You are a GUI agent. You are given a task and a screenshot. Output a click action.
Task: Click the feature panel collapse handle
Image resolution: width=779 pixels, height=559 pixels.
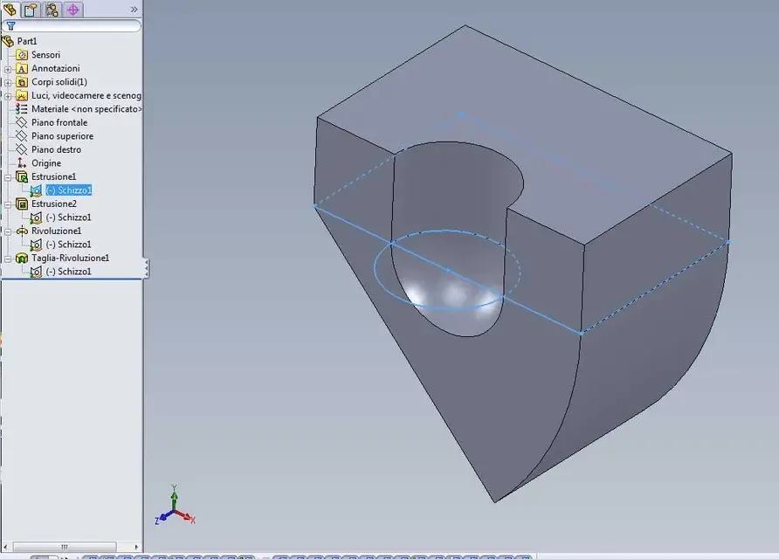point(146,268)
